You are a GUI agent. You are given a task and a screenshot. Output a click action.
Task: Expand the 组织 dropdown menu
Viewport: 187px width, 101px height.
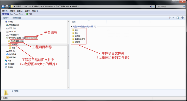point(6,18)
